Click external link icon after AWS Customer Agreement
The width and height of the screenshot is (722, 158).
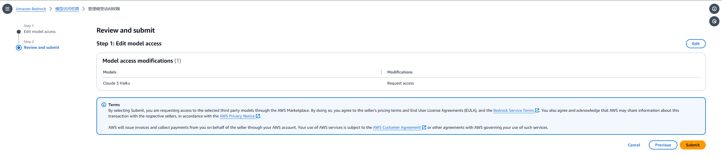(x=424, y=127)
